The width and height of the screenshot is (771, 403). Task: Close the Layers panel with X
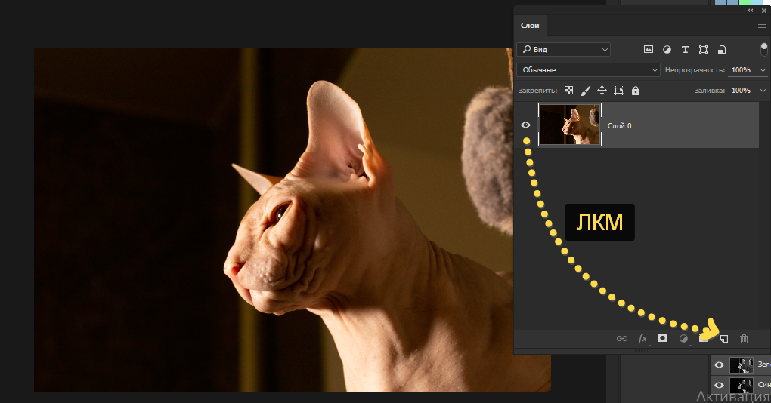point(763,11)
